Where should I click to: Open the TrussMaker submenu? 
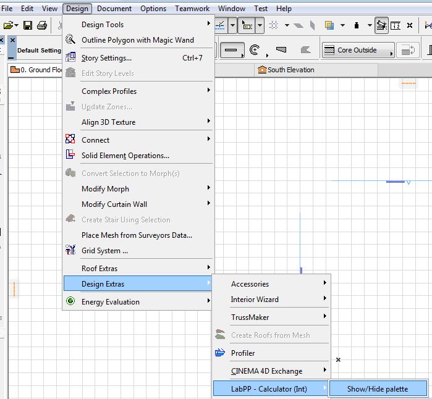tap(271, 317)
